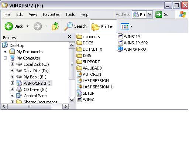Select the DOCS folder icon

coord(79,43)
